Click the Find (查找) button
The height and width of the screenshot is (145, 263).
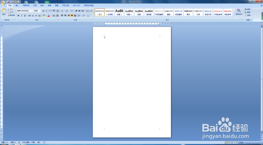(248, 9)
